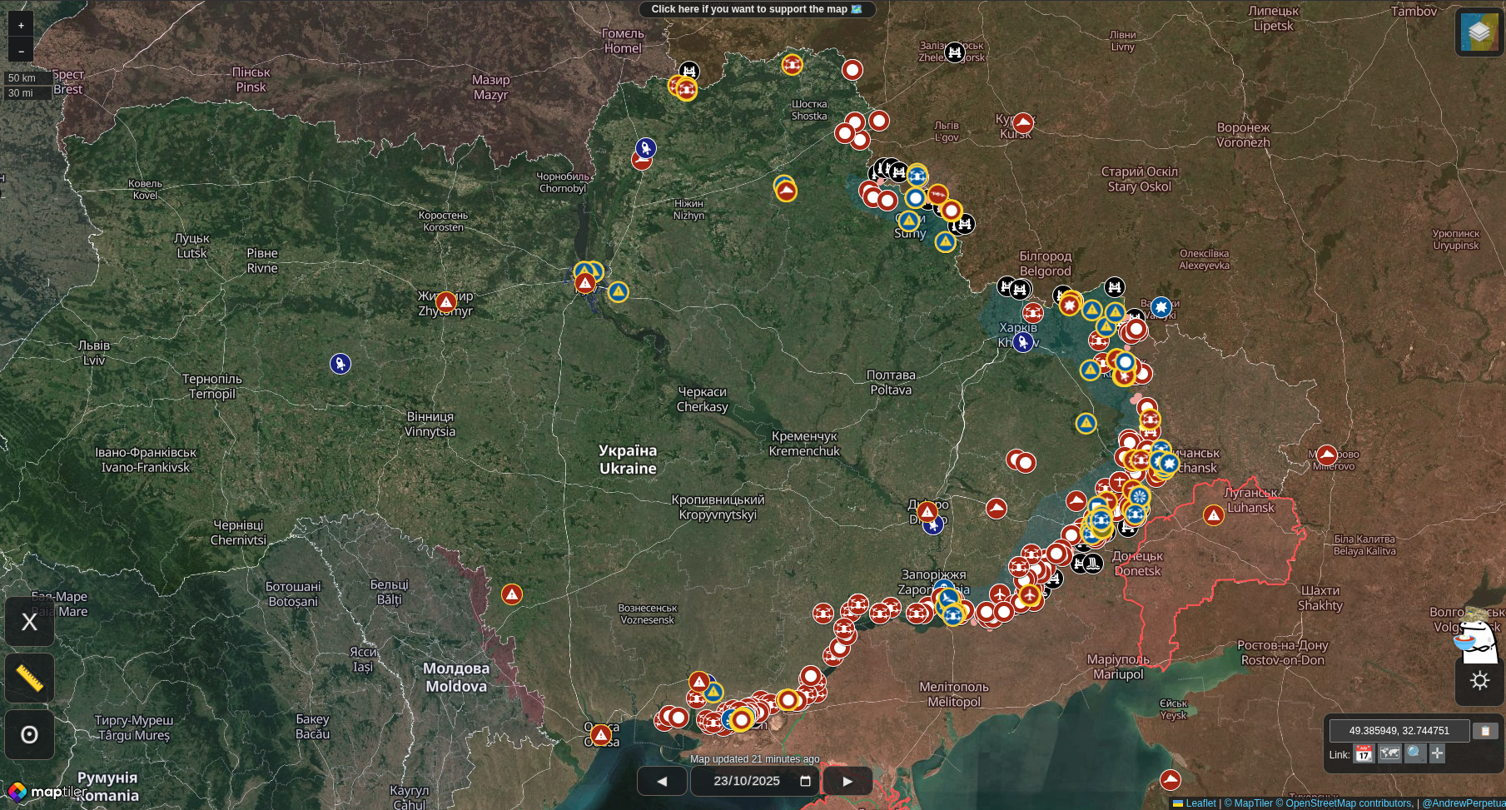
Task: Click the red warning marker near Moldova border
Action: click(512, 594)
